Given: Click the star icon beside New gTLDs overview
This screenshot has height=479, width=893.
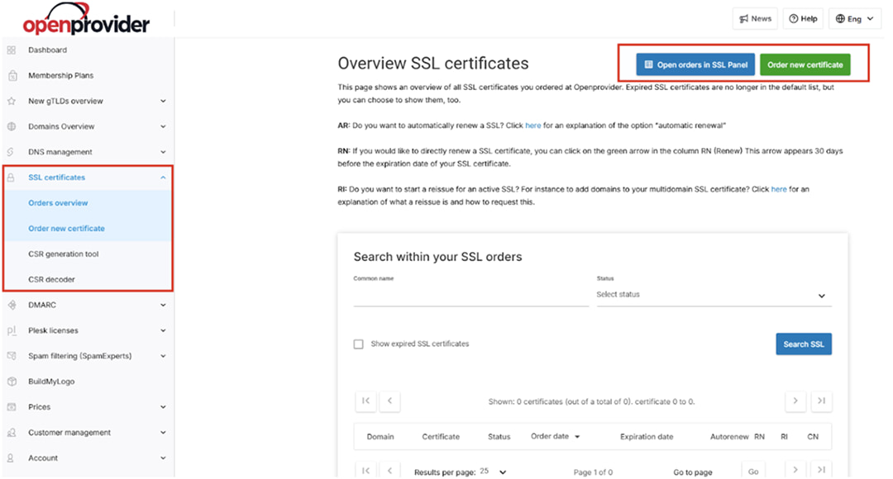Looking at the screenshot, I should coord(12,102).
